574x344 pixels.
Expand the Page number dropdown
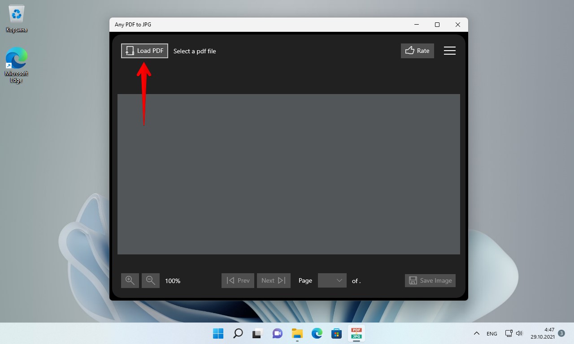(x=332, y=280)
